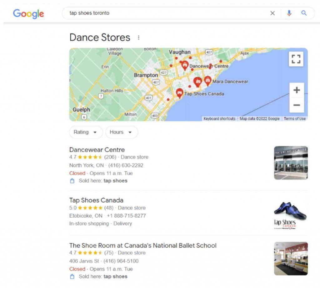Click Halton Hills label on the map
This screenshot has width=320, height=290.
pyautogui.click(x=112, y=91)
